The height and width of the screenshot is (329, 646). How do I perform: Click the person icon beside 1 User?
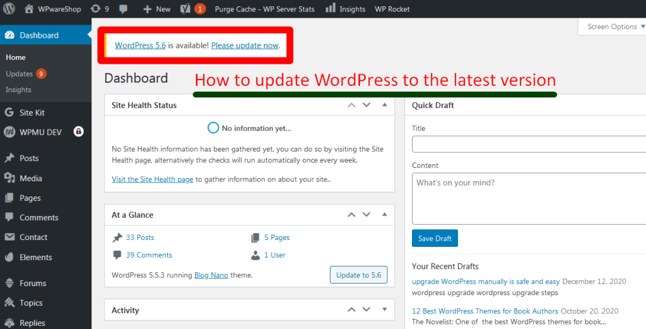[255, 255]
